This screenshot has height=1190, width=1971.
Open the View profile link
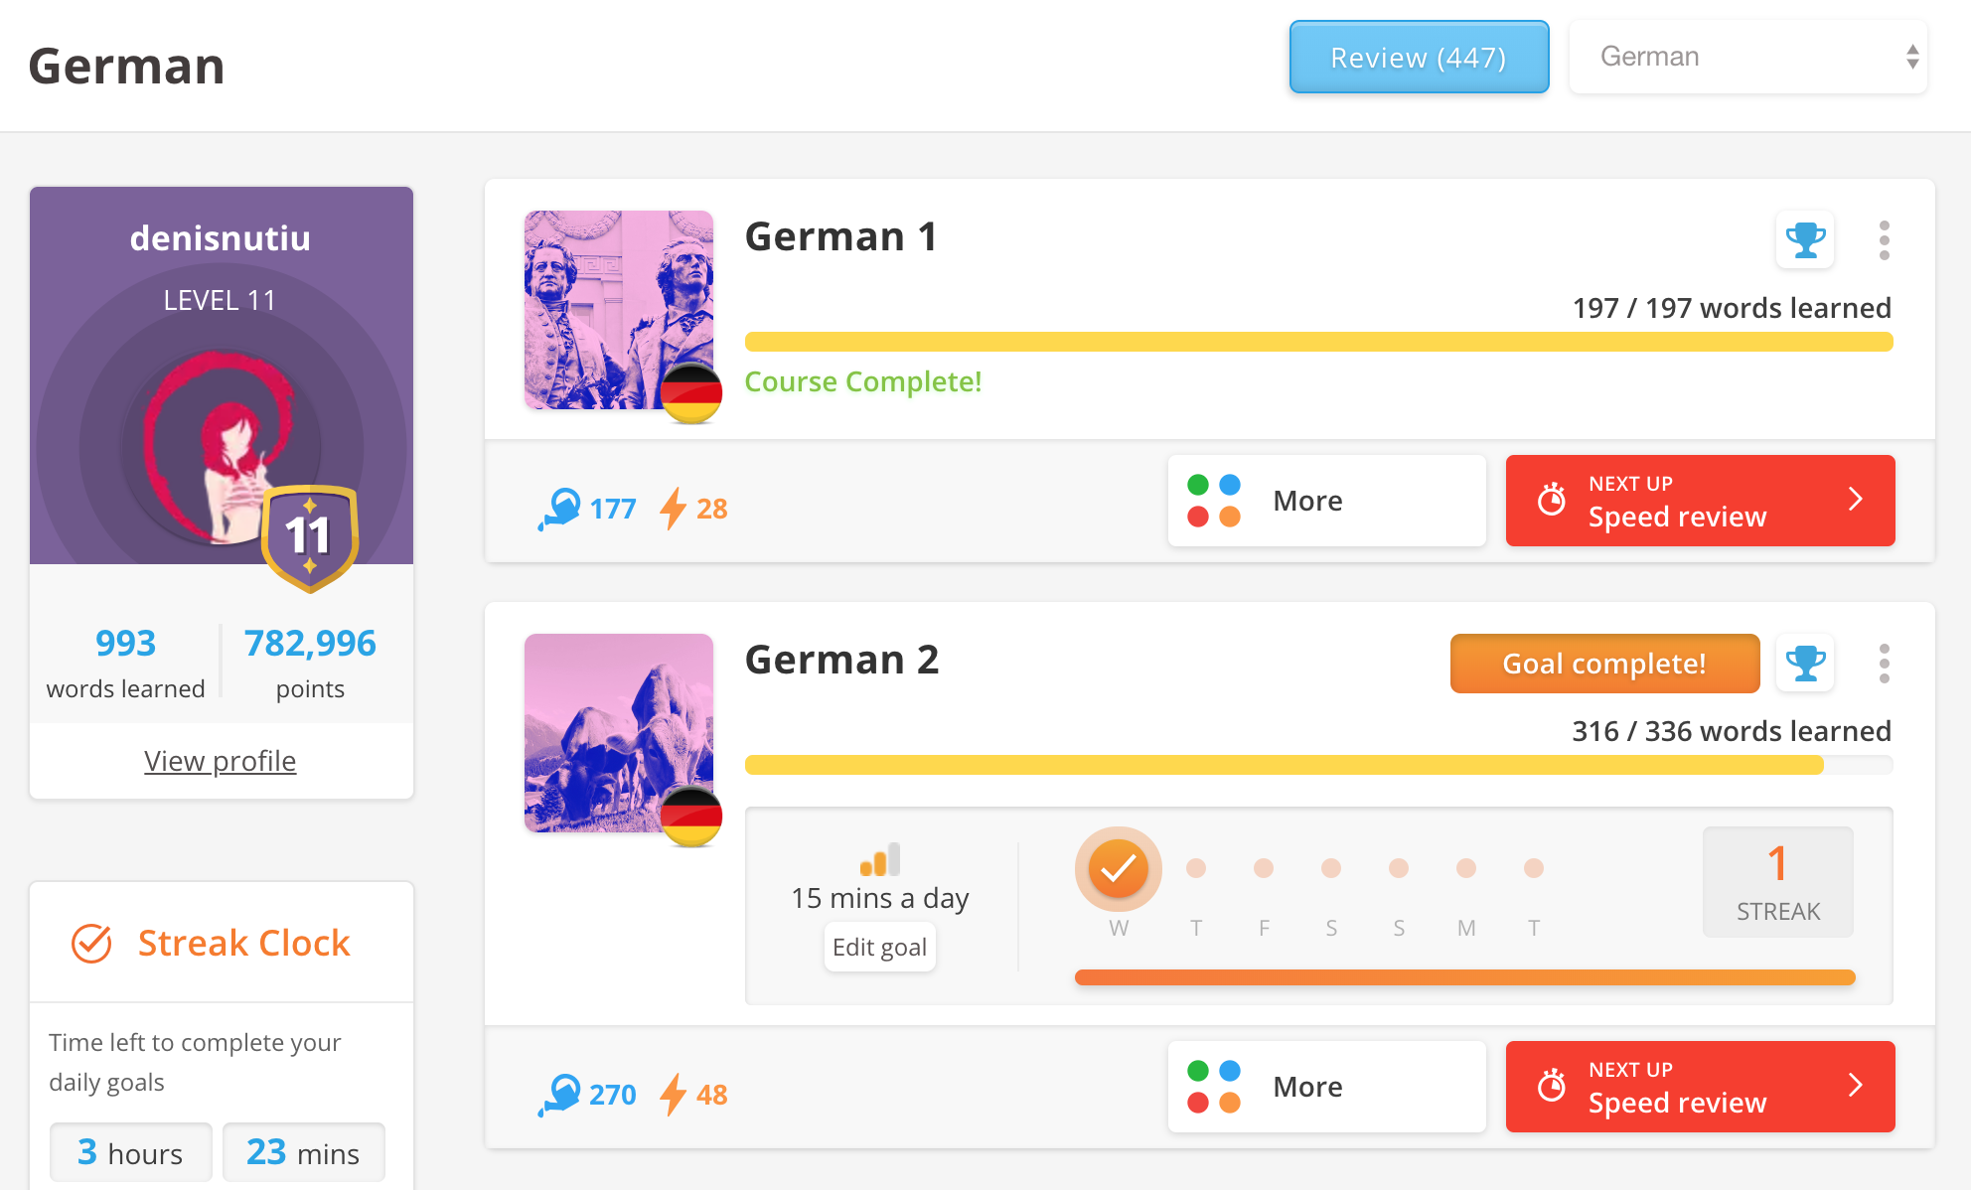(221, 761)
